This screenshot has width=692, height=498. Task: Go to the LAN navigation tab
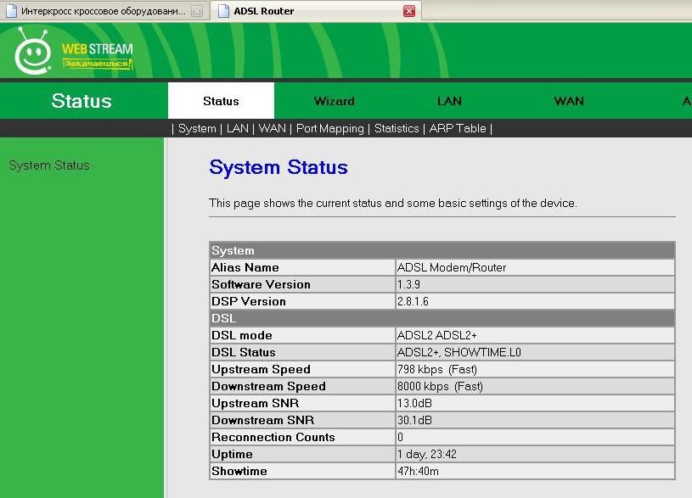(x=449, y=101)
